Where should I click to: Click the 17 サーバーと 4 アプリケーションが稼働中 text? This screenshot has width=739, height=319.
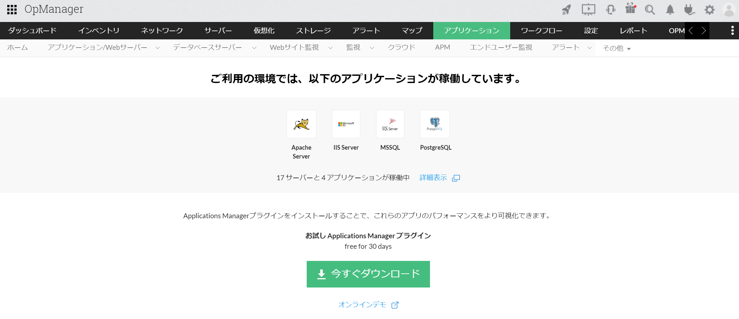343,178
